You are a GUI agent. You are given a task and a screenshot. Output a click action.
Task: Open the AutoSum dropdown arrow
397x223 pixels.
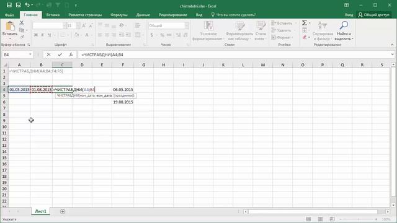click(x=310, y=23)
